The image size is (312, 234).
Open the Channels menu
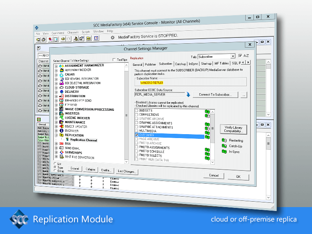point(73,32)
